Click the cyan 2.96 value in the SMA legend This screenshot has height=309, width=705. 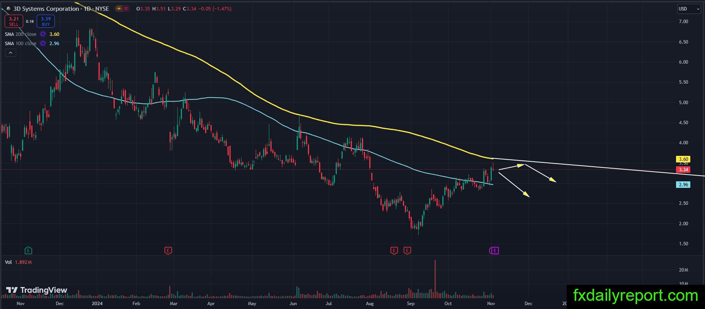[54, 43]
